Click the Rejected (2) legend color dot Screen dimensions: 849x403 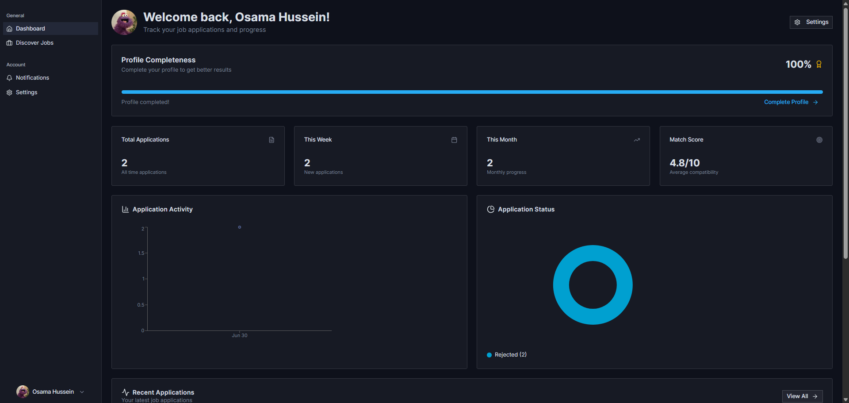(x=490, y=355)
